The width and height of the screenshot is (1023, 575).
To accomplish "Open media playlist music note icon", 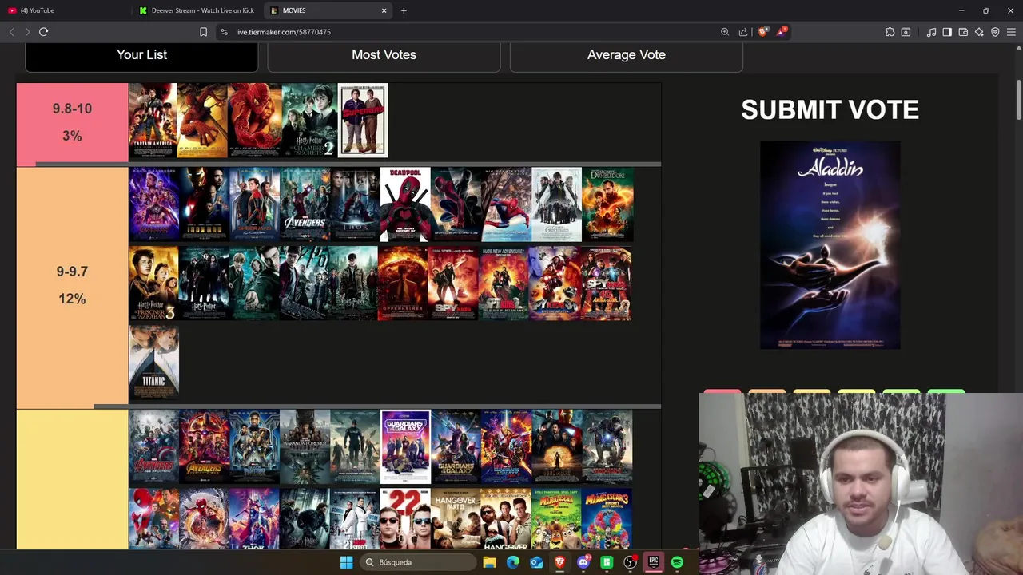I will coord(931,32).
